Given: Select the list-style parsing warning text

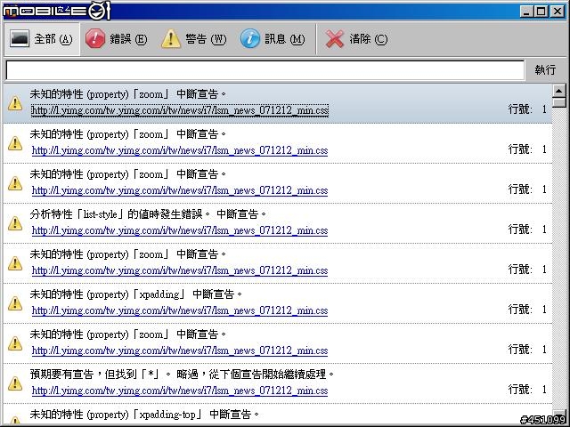Looking at the screenshot, I should click(x=149, y=214).
